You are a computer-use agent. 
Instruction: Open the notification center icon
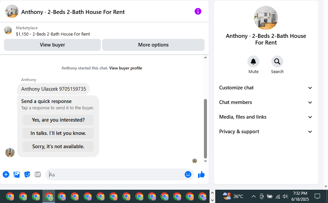(317, 196)
